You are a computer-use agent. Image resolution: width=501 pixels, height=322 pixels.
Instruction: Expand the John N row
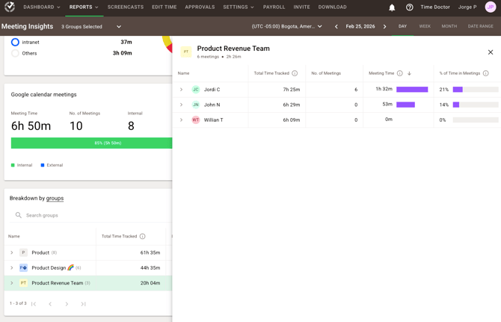(181, 105)
